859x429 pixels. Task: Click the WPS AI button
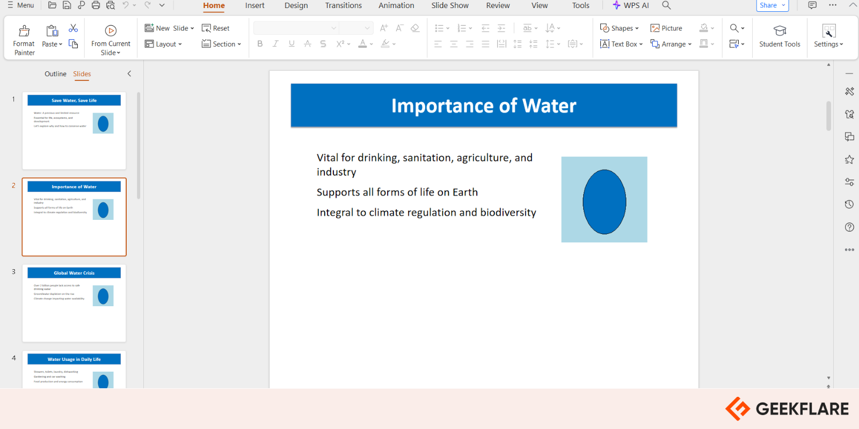tap(631, 5)
